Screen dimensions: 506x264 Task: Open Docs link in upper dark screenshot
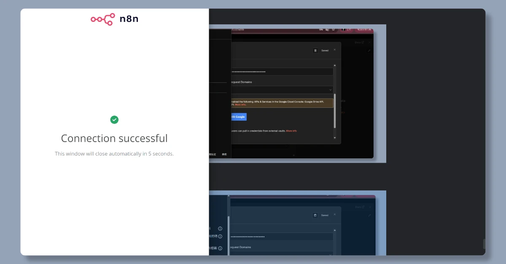359,42
